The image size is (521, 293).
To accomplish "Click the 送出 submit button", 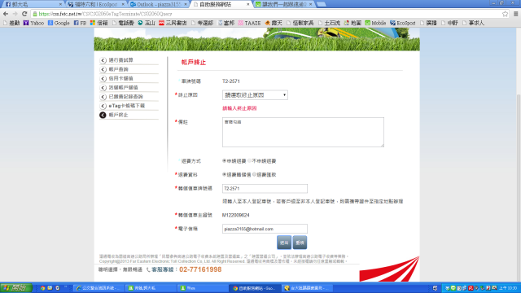I will (x=284, y=243).
